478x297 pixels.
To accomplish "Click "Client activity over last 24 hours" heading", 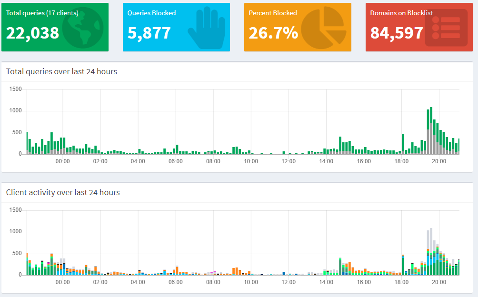I will (63, 192).
